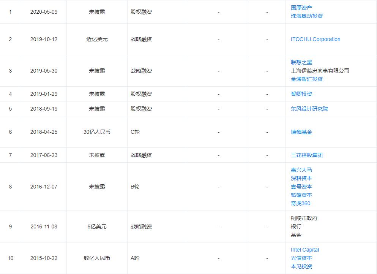The height and width of the screenshot is (274, 377).
Task: Select the date 2019-05-30
Action: (44, 71)
